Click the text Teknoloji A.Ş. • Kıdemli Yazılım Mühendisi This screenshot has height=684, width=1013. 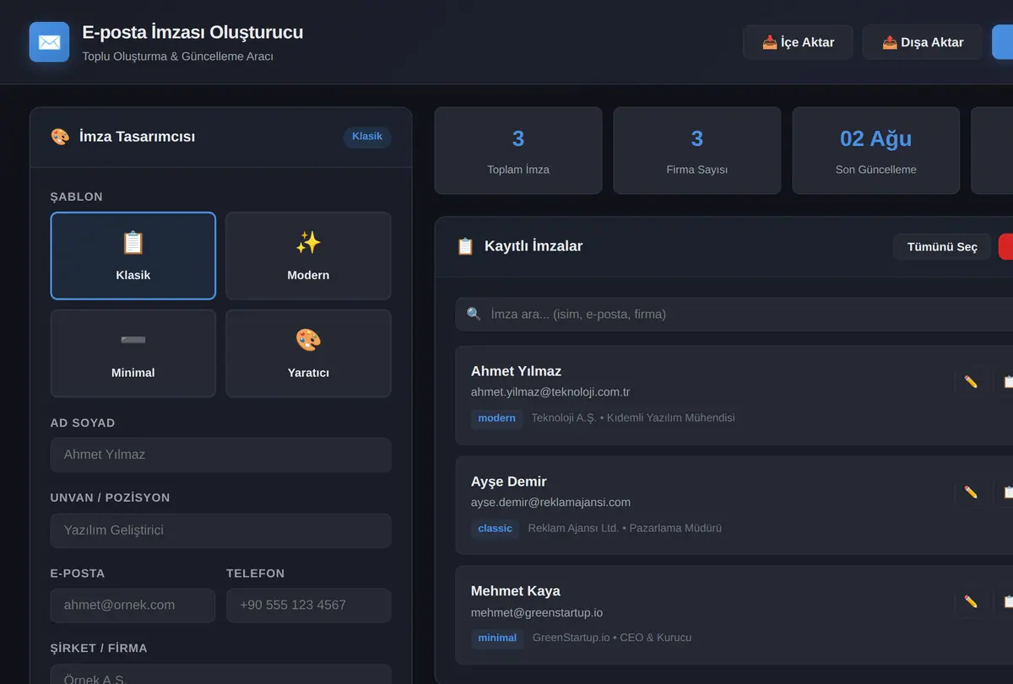click(x=633, y=418)
